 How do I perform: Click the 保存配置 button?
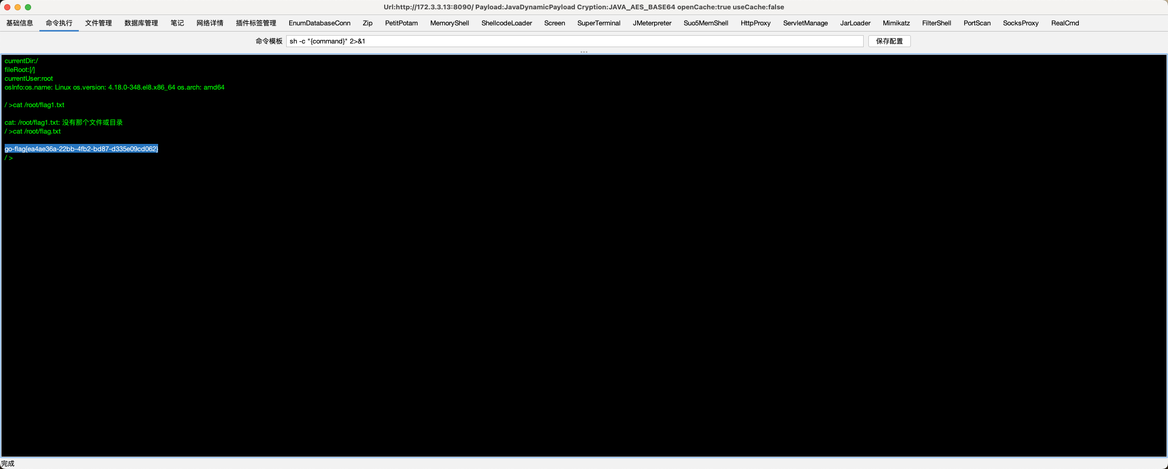coord(889,41)
